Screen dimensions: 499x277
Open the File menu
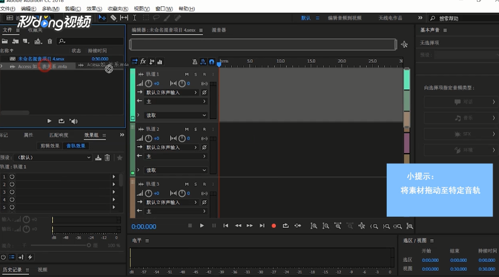click(8, 9)
